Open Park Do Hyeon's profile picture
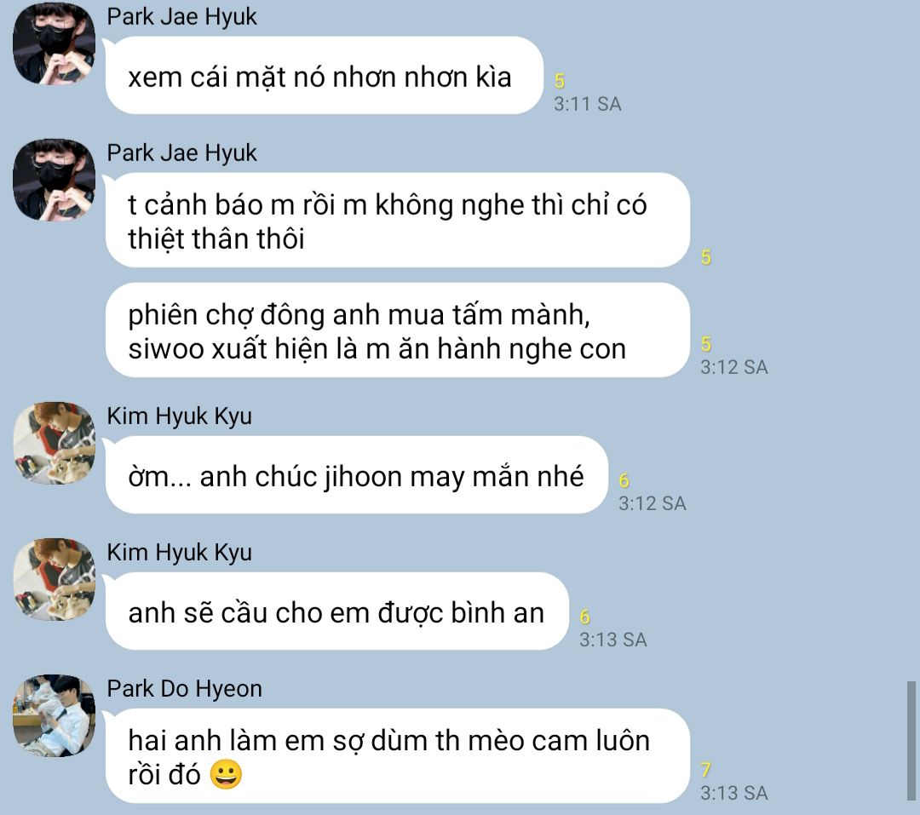Screen dimensions: 920x815 [54, 715]
